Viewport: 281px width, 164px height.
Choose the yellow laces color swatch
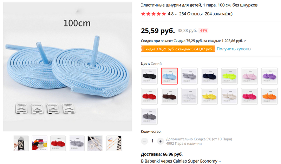click(209, 96)
